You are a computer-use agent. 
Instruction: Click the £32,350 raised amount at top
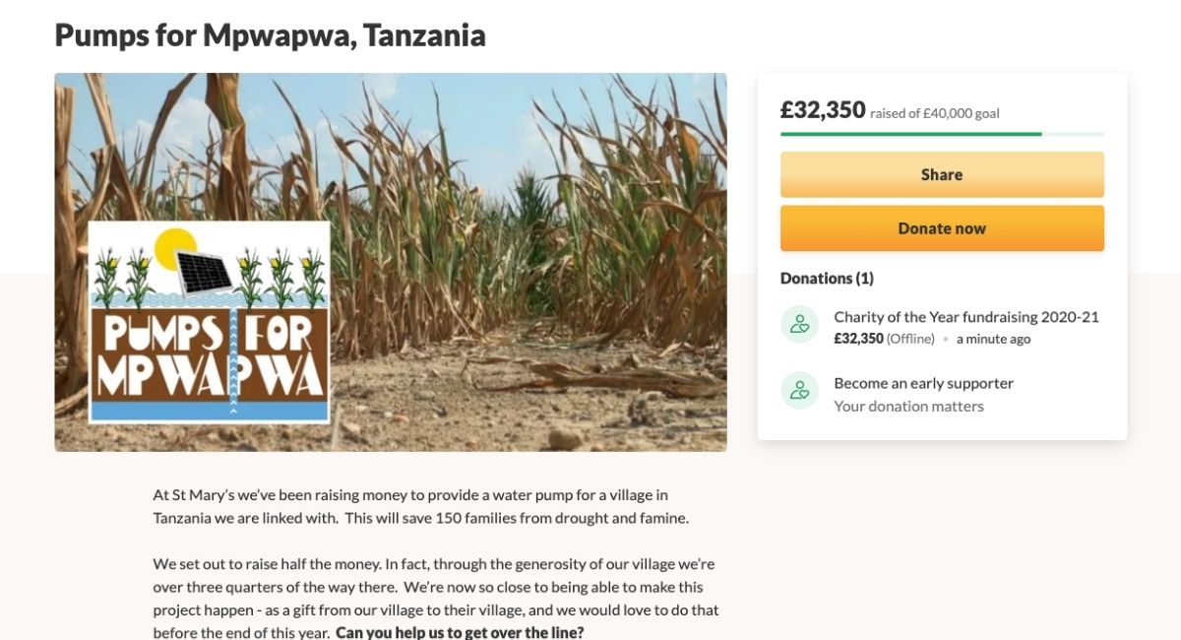tap(823, 110)
